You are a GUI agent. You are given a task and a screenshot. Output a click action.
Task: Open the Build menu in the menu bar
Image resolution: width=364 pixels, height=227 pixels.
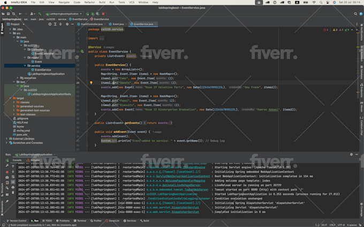102,2
